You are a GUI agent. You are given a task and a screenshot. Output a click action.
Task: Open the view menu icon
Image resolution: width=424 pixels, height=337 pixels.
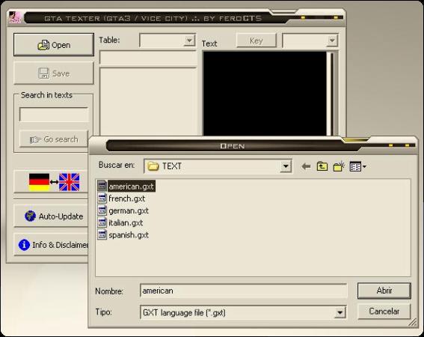click(x=357, y=166)
